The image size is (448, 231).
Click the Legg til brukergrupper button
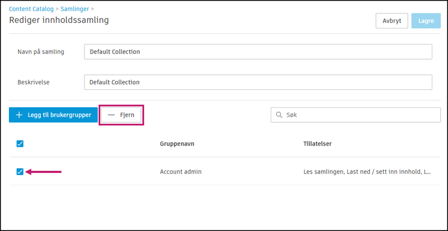tap(54, 115)
